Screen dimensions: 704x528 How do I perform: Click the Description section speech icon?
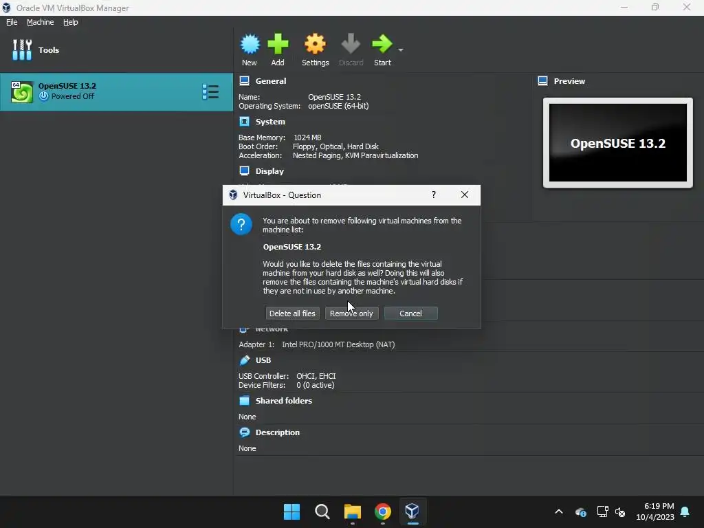point(244,432)
